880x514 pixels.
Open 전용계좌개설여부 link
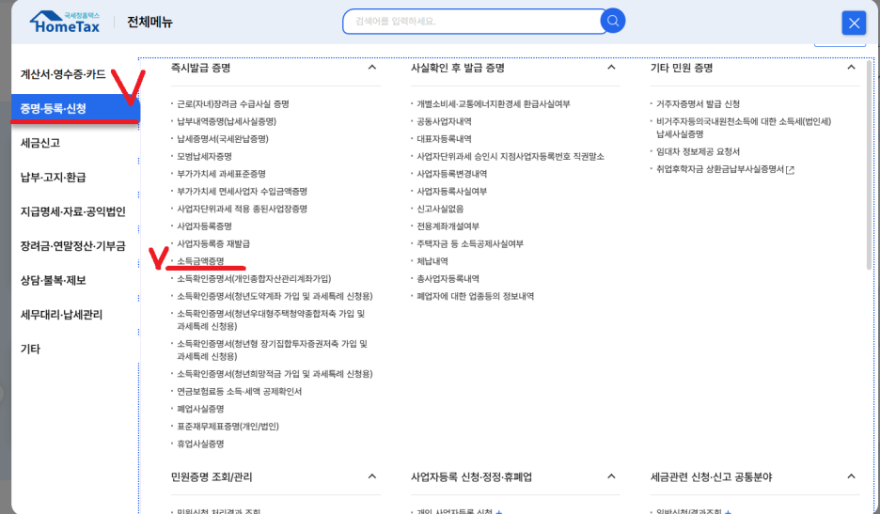coord(448,226)
